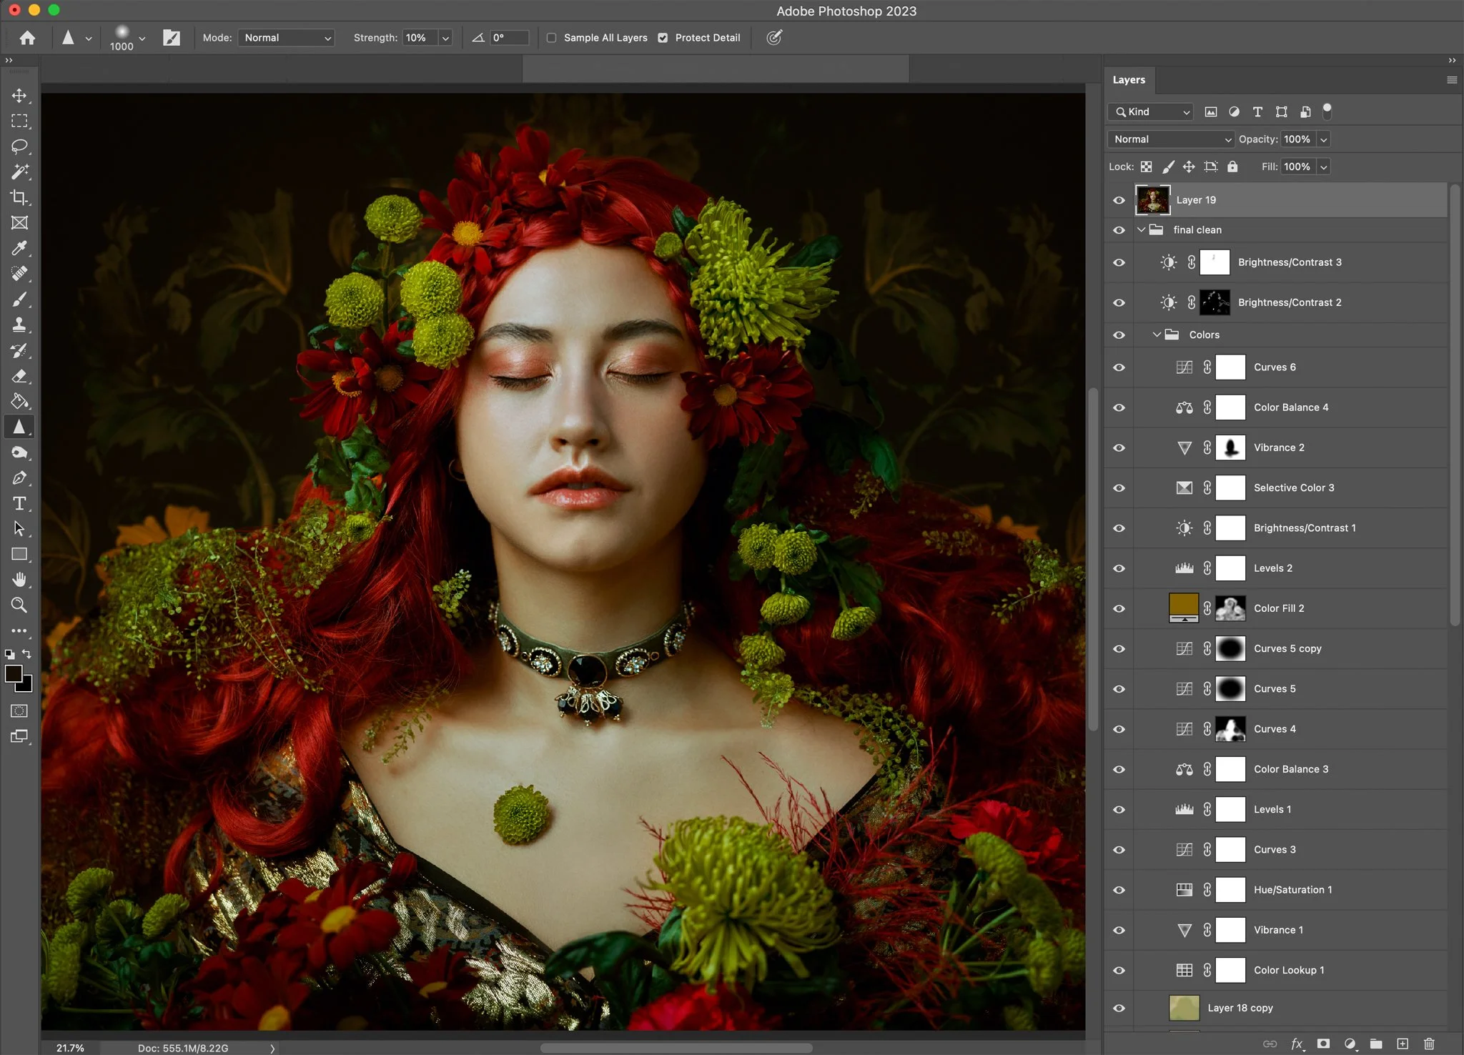Enable Sample All Layers checkbox
Image resolution: width=1464 pixels, height=1055 pixels.
[551, 38]
